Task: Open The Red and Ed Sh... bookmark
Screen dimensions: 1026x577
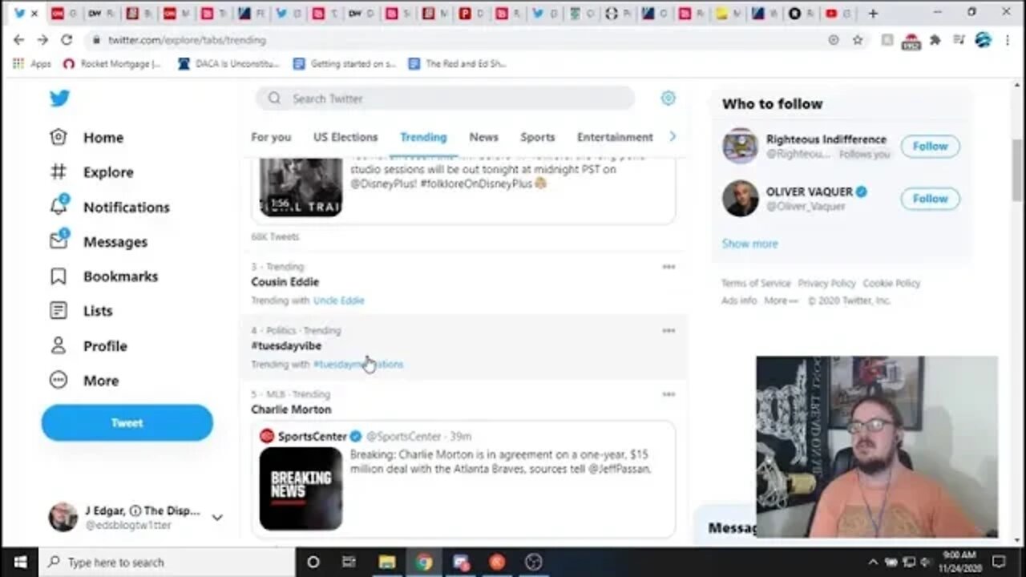Action: pyautogui.click(x=458, y=63)
